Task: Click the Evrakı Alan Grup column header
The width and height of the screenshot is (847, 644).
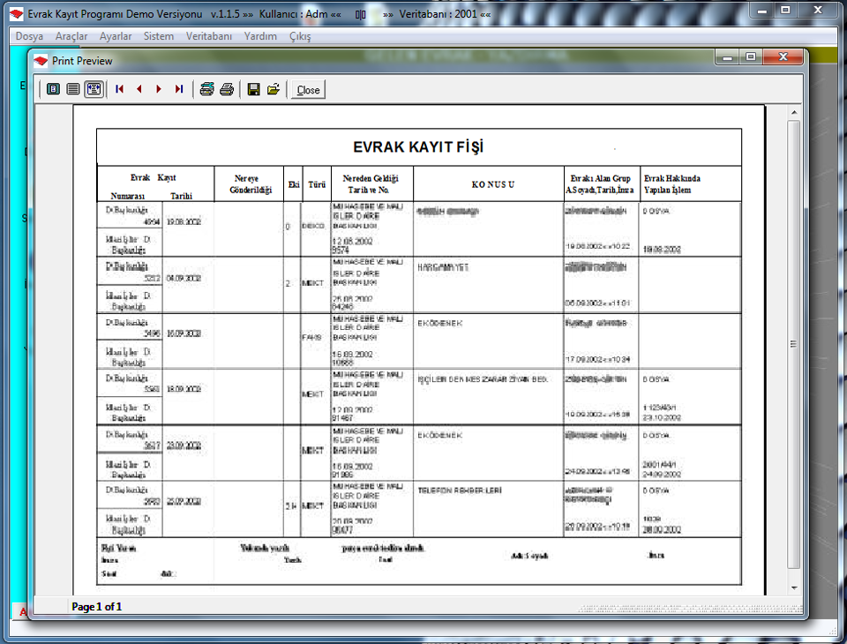Action: (x=600, y=184)
